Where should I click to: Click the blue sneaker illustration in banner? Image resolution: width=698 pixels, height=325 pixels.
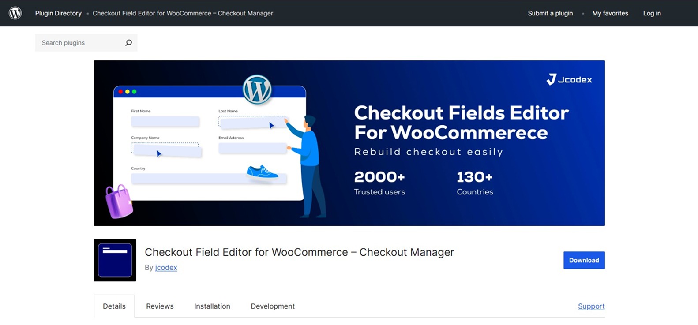[262, 172]
